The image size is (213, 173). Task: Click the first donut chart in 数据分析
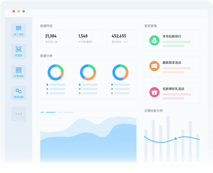(x=55, y=72)
